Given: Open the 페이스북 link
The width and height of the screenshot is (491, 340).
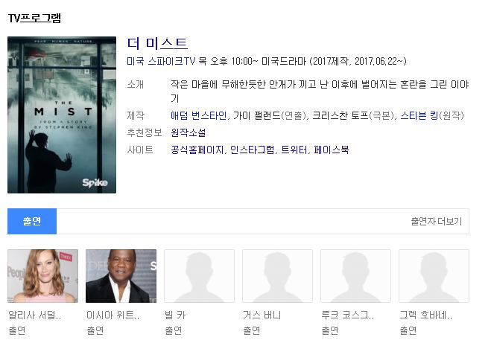Looking at the screenshot, I should click(x=332, y=150).
